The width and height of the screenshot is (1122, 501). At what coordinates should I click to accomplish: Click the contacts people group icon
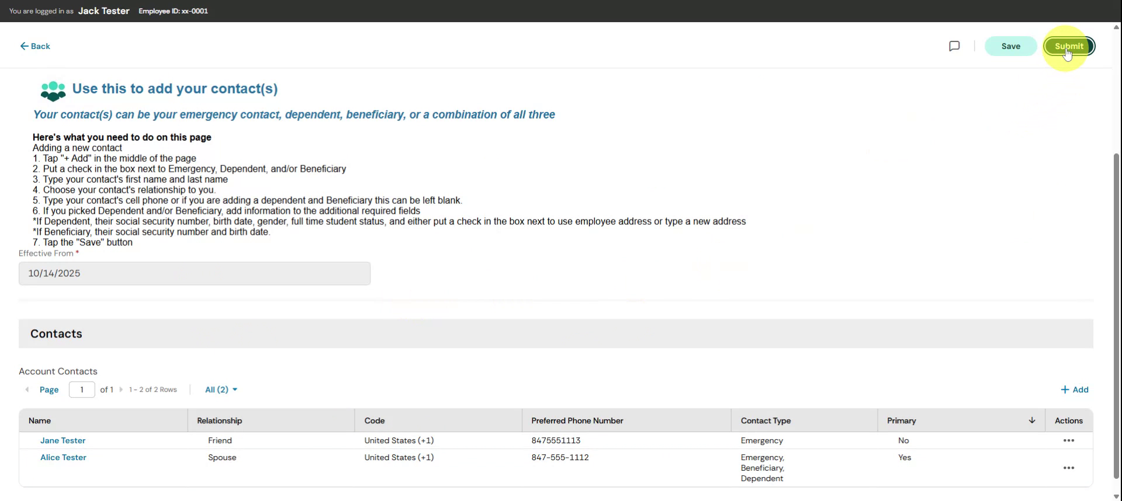point(53,91)
